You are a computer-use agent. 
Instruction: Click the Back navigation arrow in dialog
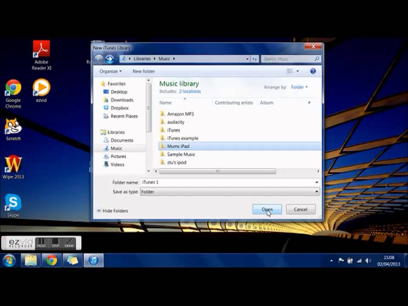99,59
